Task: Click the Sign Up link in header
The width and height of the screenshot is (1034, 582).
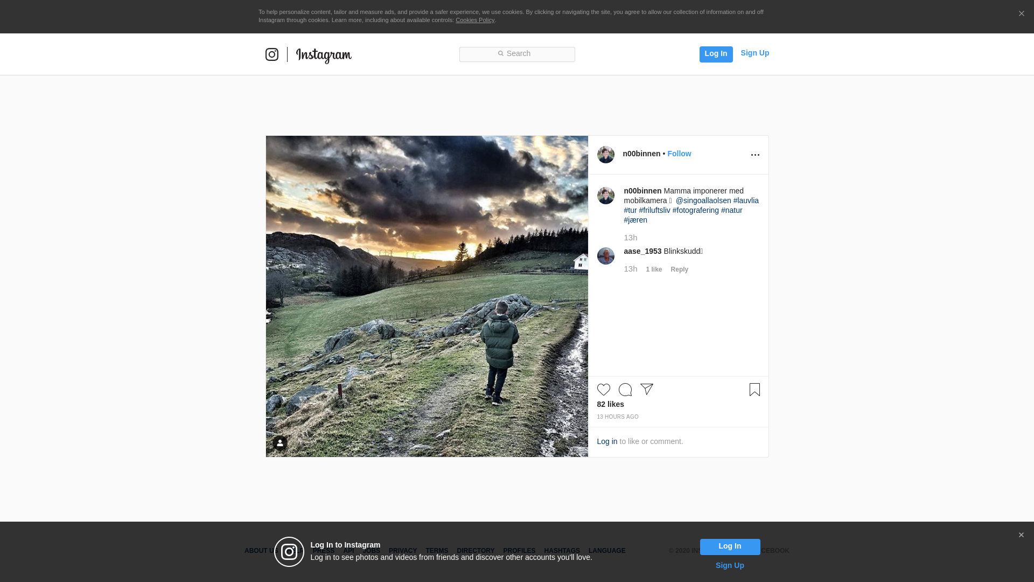Action: click(x=754, y=53)
